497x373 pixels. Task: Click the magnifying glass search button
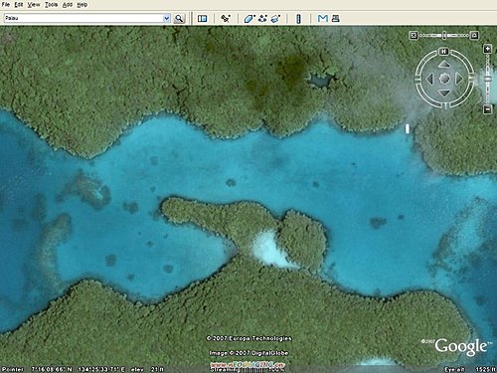pos(179,19)
